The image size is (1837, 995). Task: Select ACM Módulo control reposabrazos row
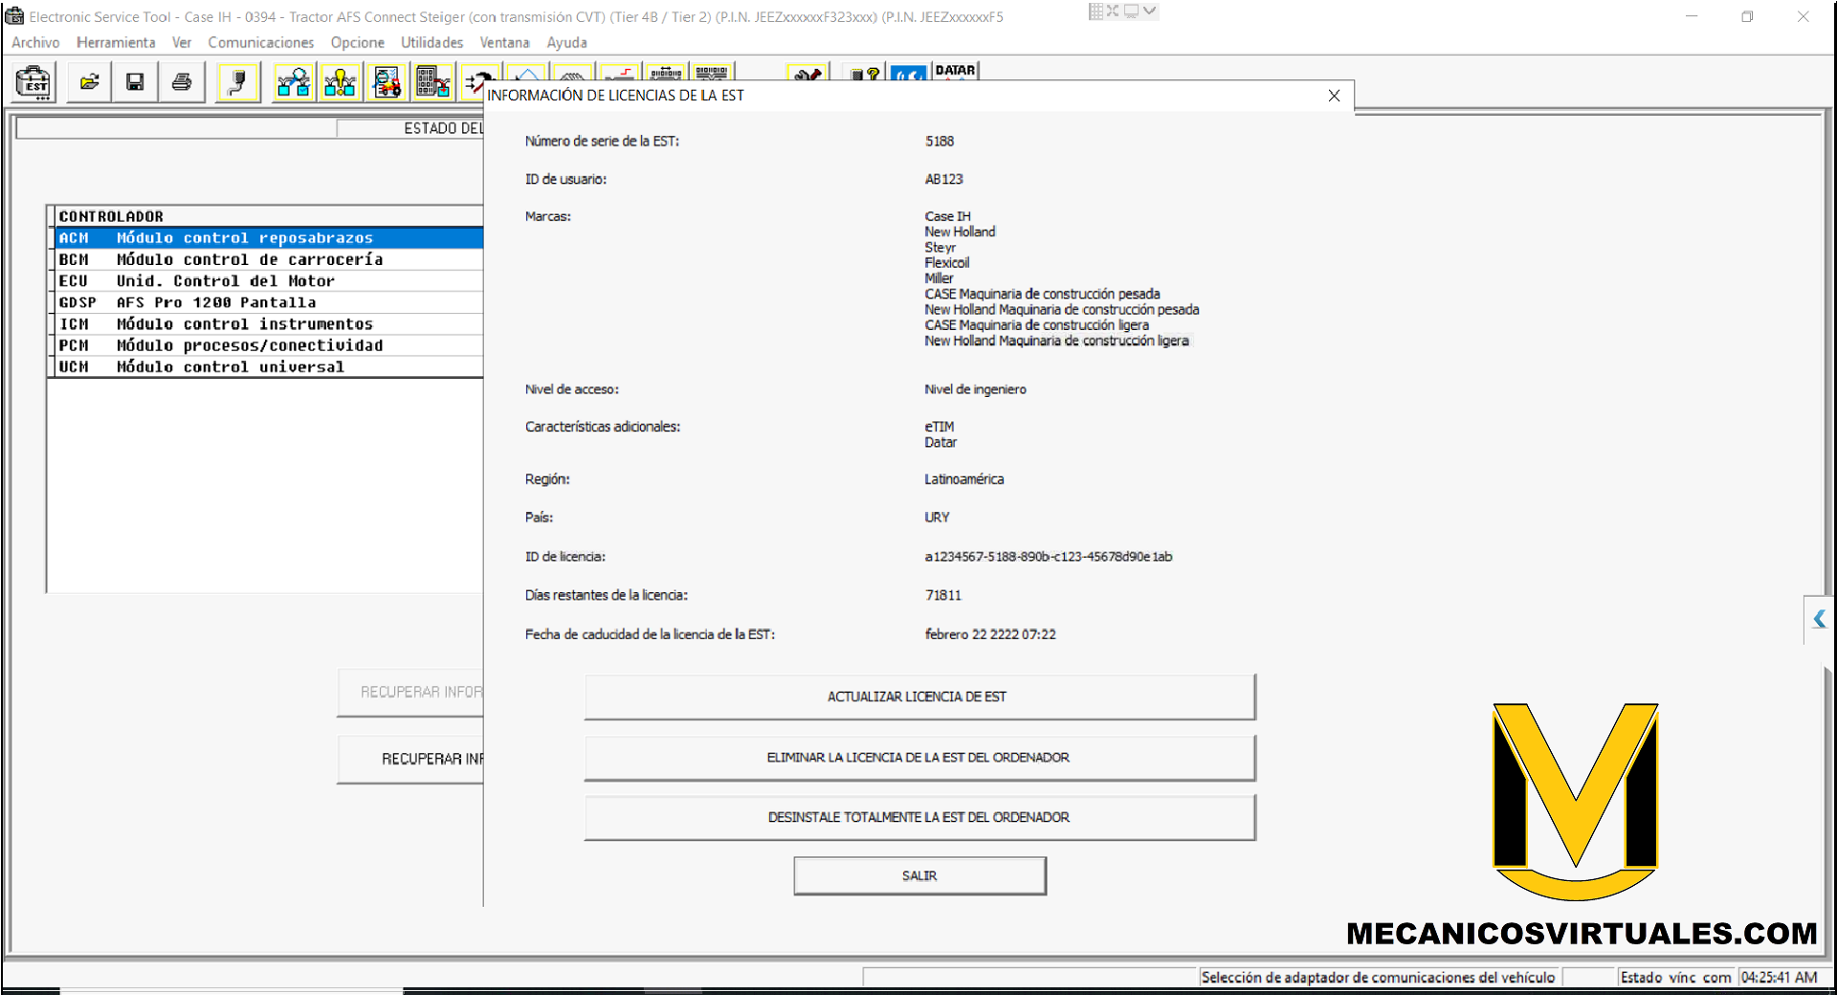(x=269, y=238)
